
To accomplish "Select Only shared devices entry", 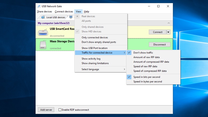I will pos(101,27).
